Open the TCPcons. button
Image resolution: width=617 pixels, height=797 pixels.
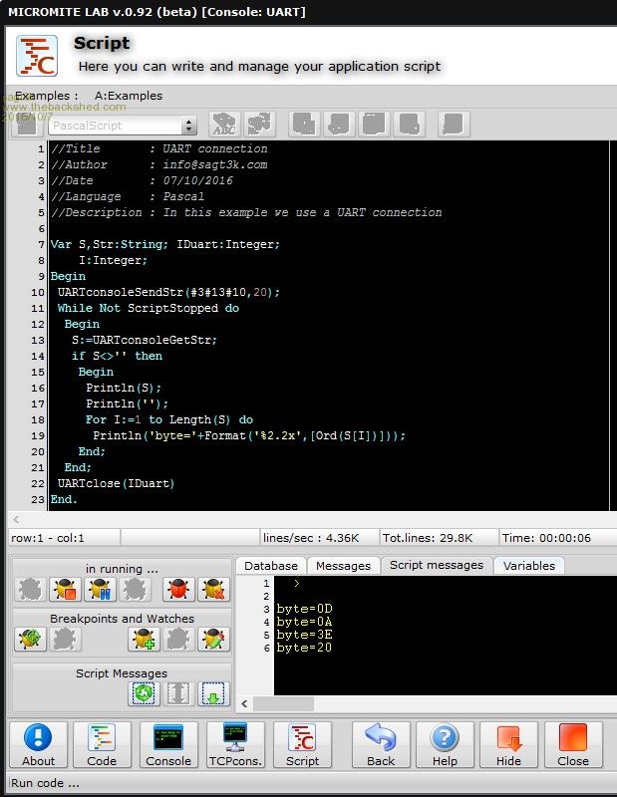[235, 745]
